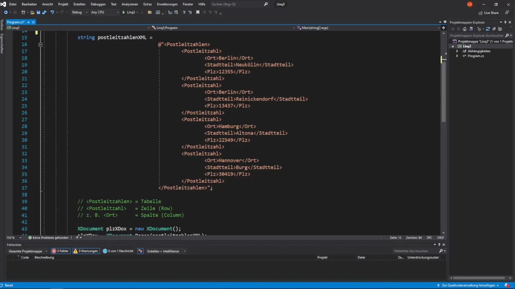Sort by the Beschreibung column header
Screen dimensions: 515x289
point(44,257)
